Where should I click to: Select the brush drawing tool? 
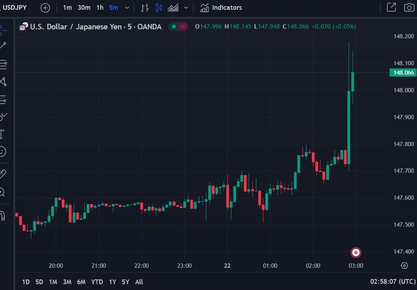coord(3,116)
